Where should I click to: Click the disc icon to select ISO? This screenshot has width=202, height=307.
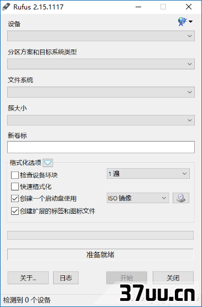click(181, 198)
